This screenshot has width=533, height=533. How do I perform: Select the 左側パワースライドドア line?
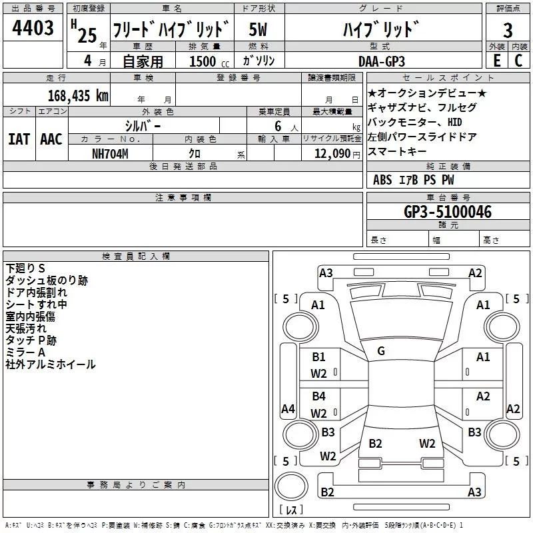[422, 137]
